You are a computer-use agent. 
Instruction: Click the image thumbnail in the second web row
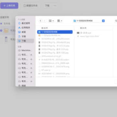click(x=6, y=39)
